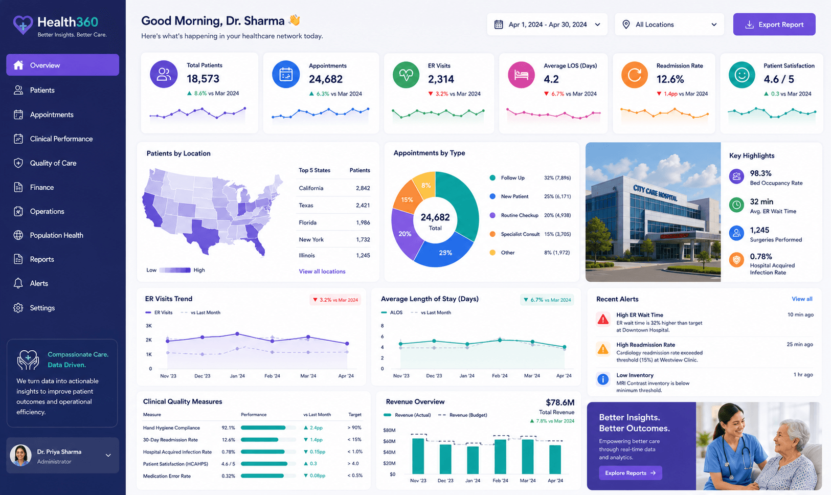The height and width of the screenshot is (495, 831).
Task: Click the Low-High map color scale
Action: point(175,270)
